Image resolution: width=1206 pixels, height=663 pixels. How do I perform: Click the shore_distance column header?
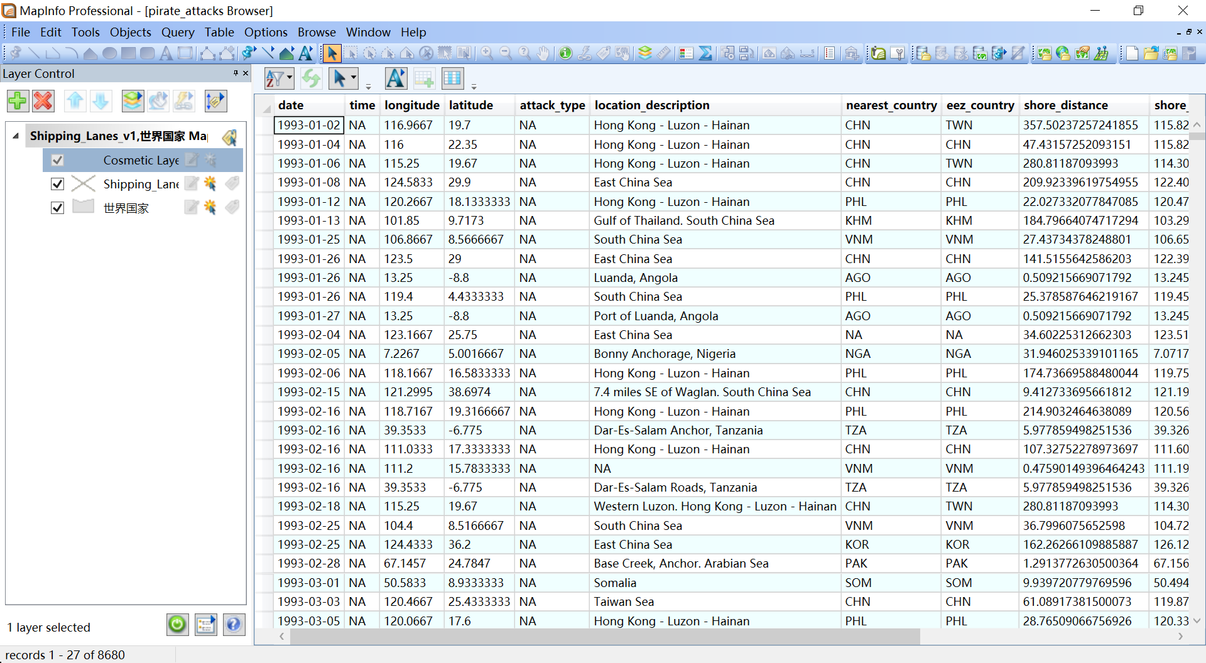tap(1085, 105)
